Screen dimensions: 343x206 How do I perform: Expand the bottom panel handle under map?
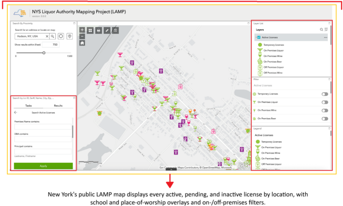click(171, 169)
